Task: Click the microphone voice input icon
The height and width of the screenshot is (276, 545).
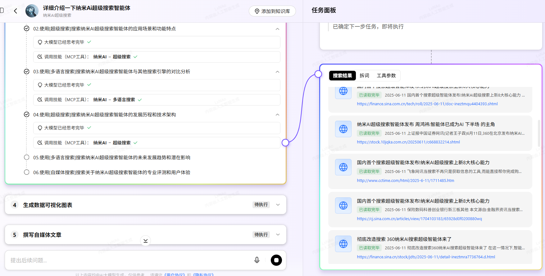Action: pos(257,260)
